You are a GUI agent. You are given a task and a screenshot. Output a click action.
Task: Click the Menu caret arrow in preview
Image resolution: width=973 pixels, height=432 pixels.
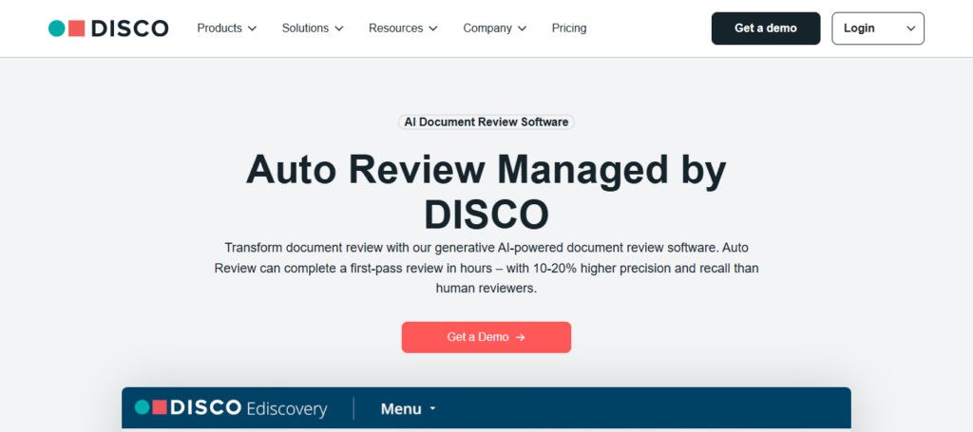[x=432, y=409]
